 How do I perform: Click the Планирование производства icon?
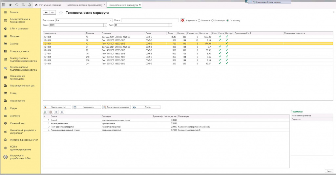[x=6, y=77]
